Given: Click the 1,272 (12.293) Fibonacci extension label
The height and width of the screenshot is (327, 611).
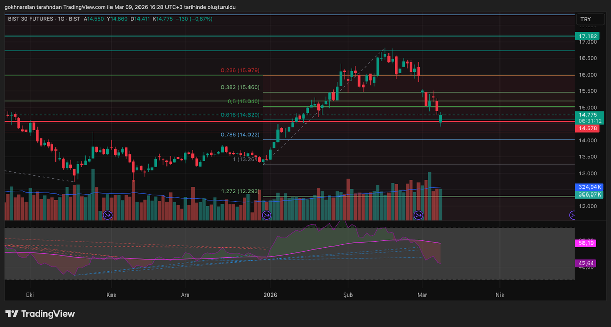Looking at the screenshot, I should click(x=239, y=192).
